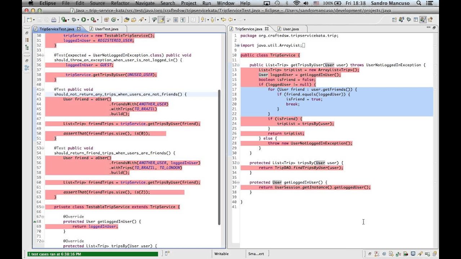Open dropdown next to New Class icon
This screenshot has width=461, height=259.
pyautogui.click(x=118, y=20)
